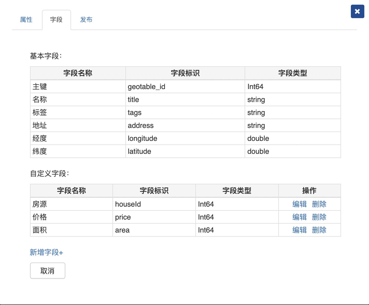This screenshot has height=305, width=369.
Task: Click the 取消 button
Action: [48, 271]
